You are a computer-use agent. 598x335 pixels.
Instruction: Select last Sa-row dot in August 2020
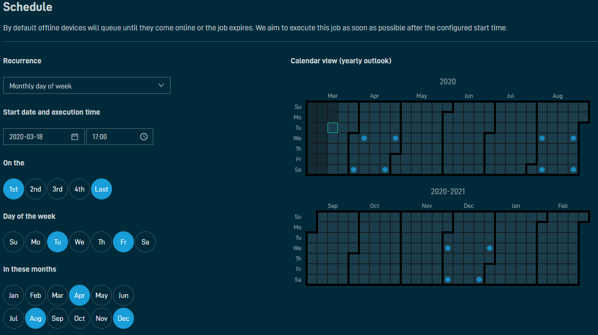pos(573,170)
